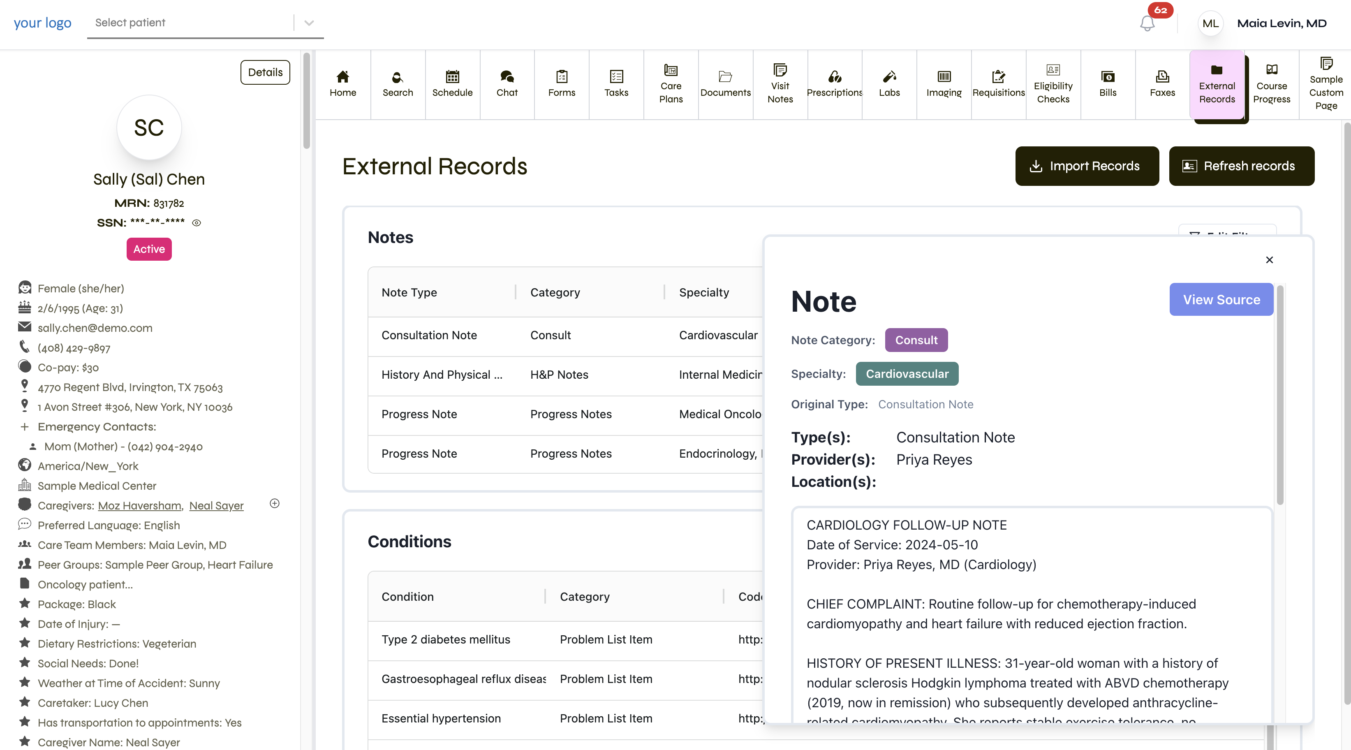The height and width of the screenshot is (750, 1351).
Task: Open the Moz Haversham caregiver link
Action: pos(140,506)
